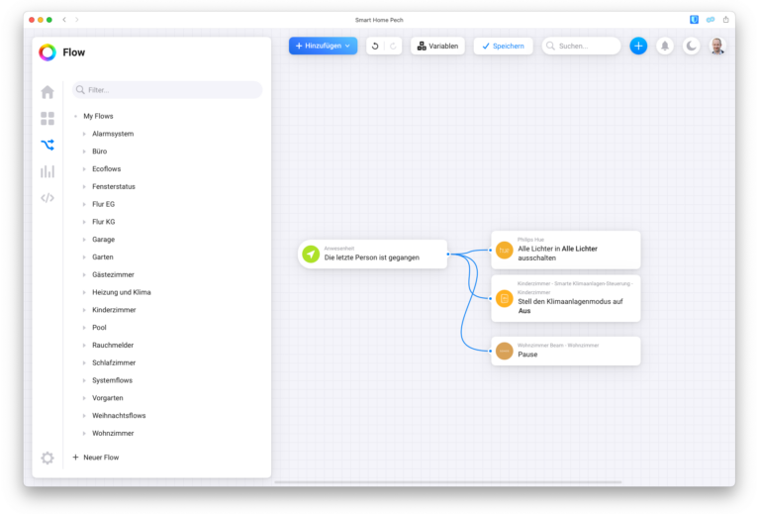Open the Devices grid icon in sidebar
760x514 pixels.
tap(47, 119)
